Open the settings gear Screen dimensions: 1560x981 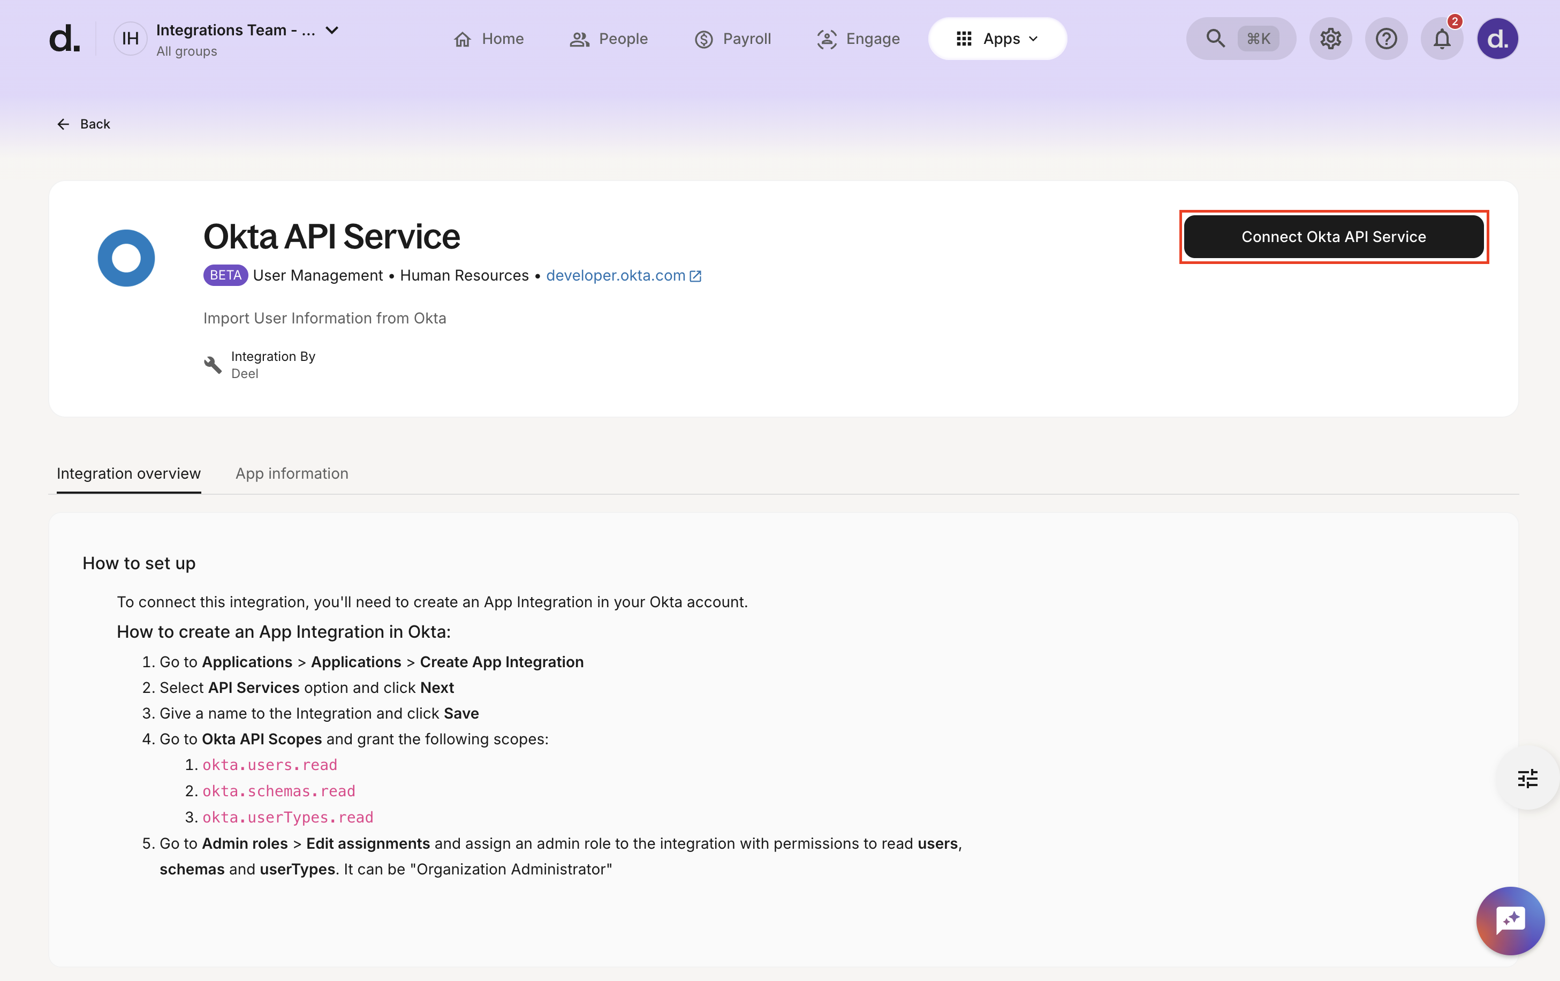pos(1331,38)
